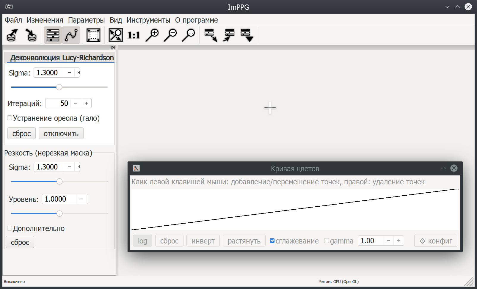Viewport: 477px width, 289px height.
Task: Decrease gamma value with minus
Action: [388, 241]
